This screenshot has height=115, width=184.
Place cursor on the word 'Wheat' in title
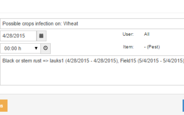[x=71, y=24]
